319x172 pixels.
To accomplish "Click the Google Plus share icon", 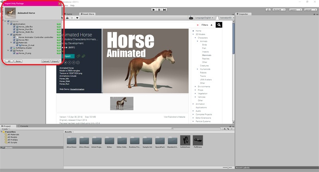I will [x=74, y=63].
